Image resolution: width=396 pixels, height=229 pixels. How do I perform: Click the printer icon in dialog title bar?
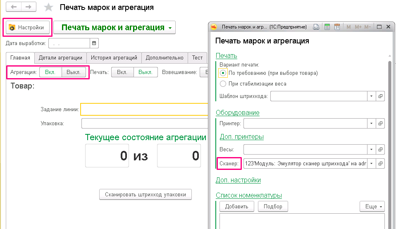pos(316,27)
